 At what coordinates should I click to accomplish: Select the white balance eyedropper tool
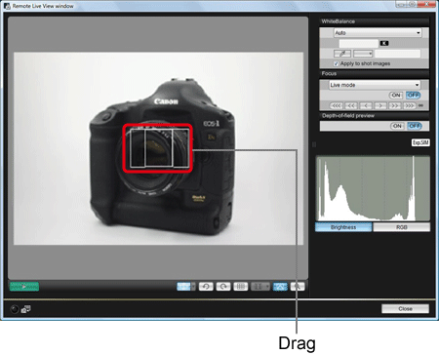[342, 54]
